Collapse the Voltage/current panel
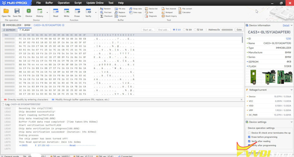The height and width of the screenshot is (157, 294). (x=292, y=90)
